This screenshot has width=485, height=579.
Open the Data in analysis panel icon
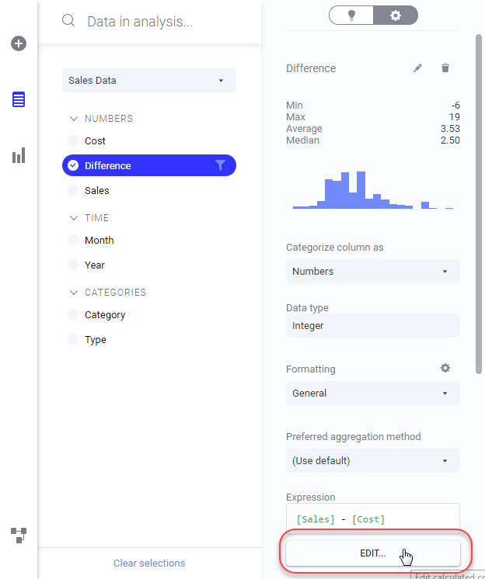click(x=19, y=99)
